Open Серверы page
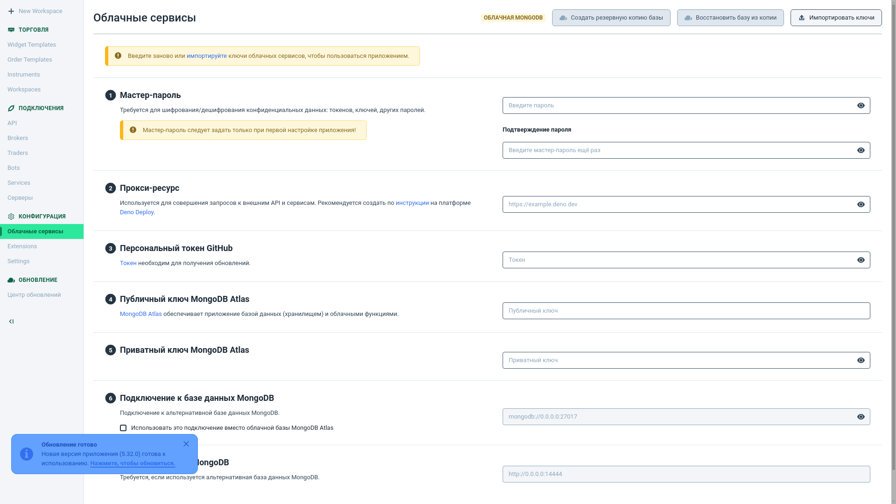The width and height of the screenshot is (896, 504). 42,198
